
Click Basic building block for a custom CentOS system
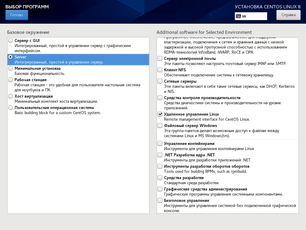(x=58, y=113)
